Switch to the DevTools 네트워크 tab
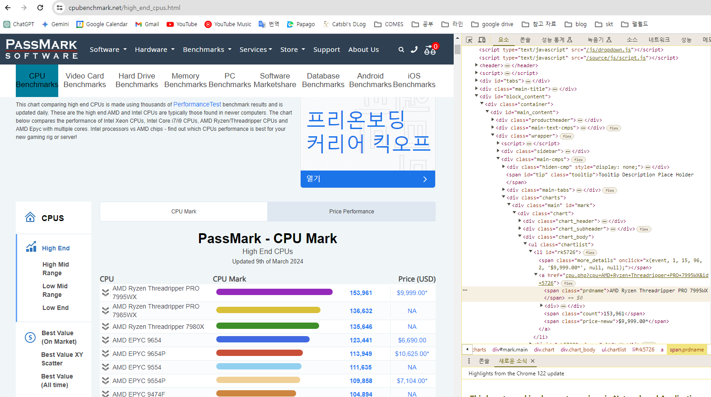 [659, 40]
